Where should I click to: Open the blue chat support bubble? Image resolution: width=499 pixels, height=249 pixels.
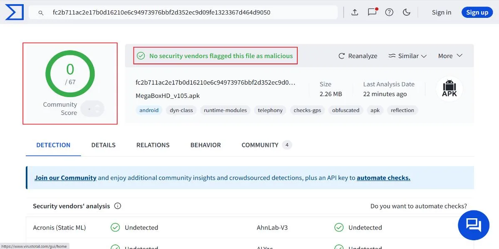click(473, 225)
